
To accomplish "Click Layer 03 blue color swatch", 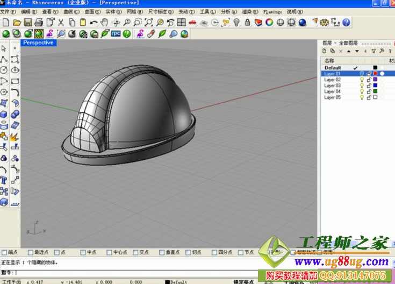I will 375,86.
